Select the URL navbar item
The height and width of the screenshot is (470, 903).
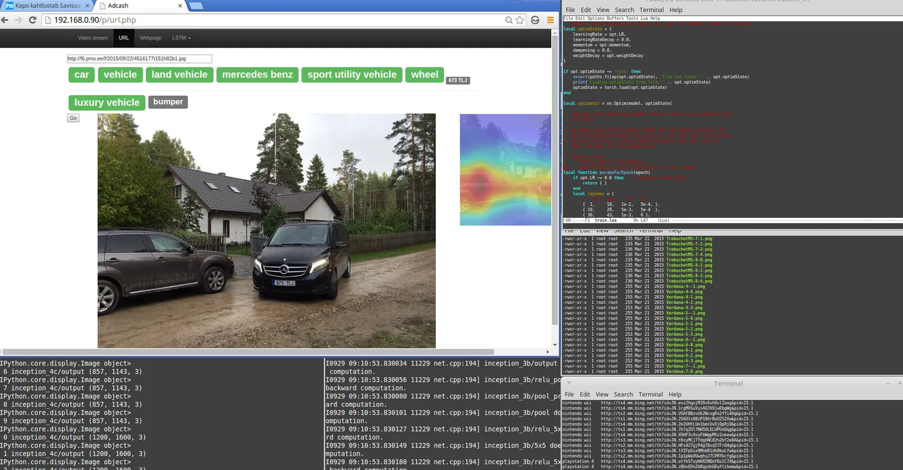[123, 38]
